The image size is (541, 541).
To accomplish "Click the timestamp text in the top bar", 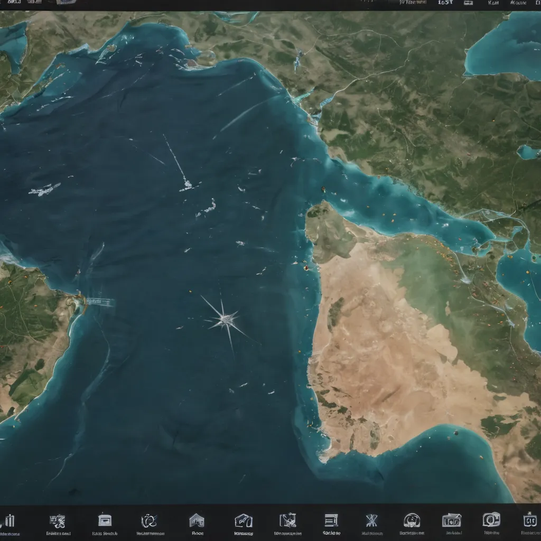I will point(413,3).
